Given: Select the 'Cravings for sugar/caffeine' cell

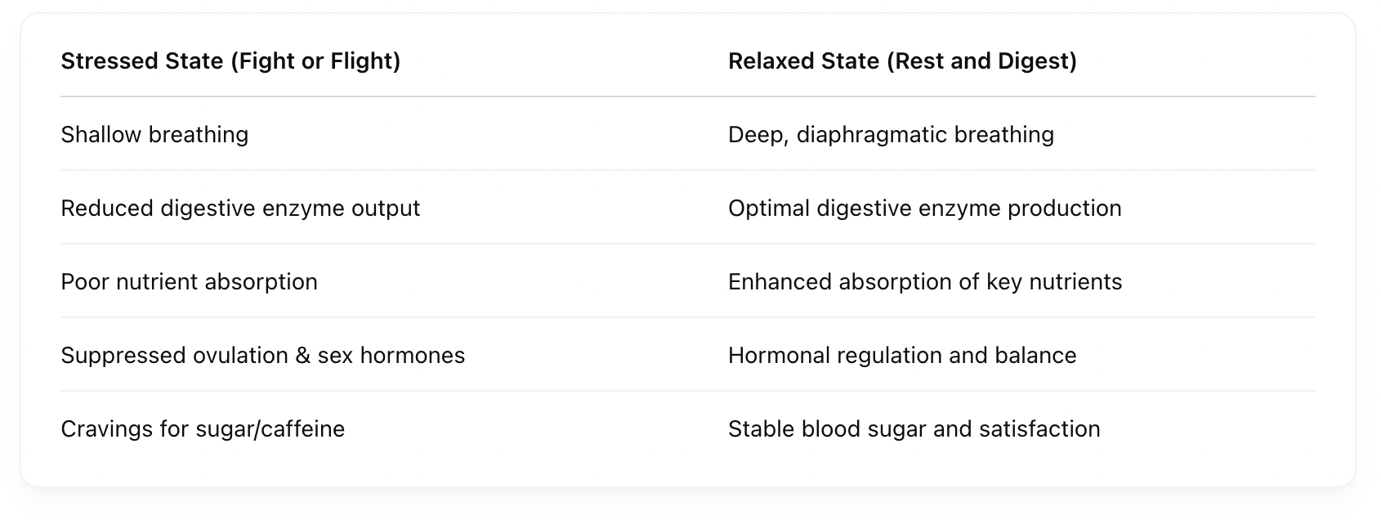Looking at the screenshot, I should pyautogui.click(x=203, y=429).
